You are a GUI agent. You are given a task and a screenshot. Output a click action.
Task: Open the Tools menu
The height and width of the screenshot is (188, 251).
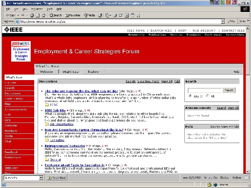[50, 9]
